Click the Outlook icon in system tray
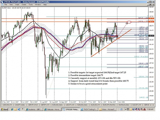The image size is (160, 120). (131, 110)
